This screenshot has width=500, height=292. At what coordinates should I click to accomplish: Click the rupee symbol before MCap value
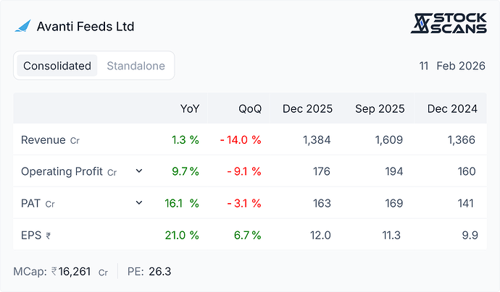tap(54, 272)
